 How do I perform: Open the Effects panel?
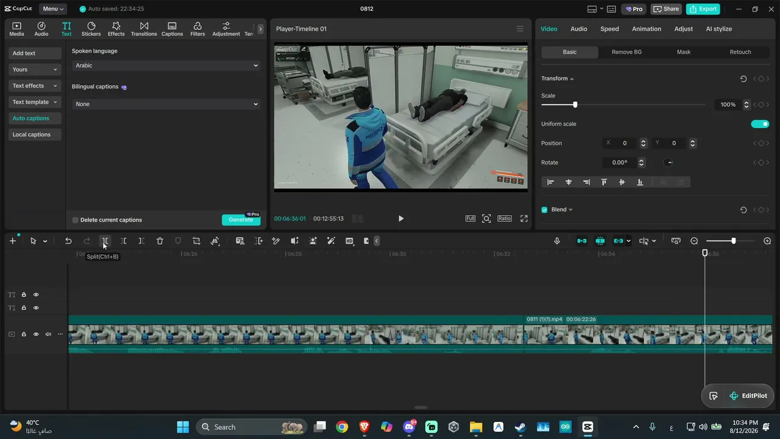(116, 29)
